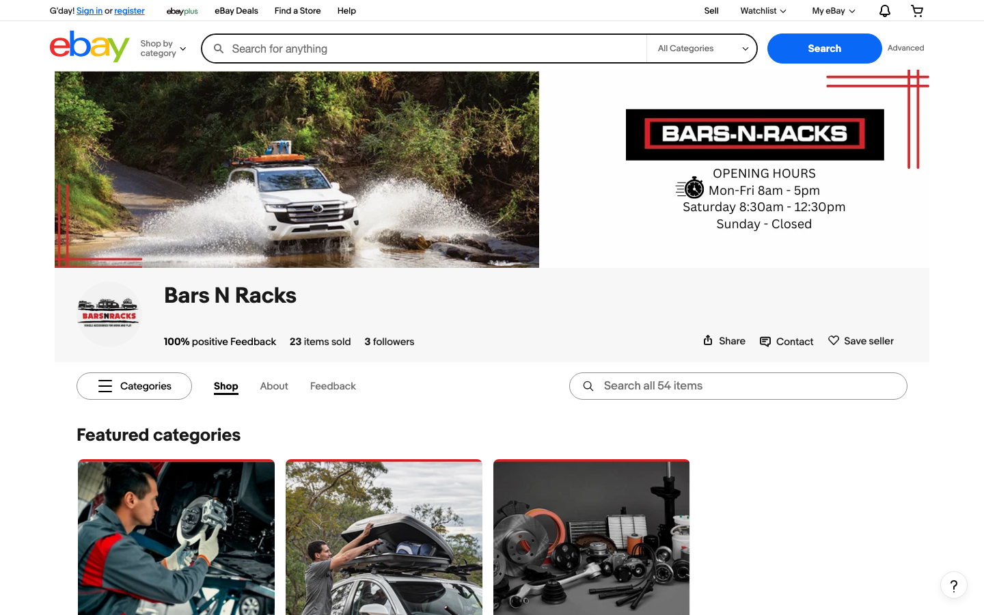Click the Bars N Racks store title

click(x=230, y=295)
